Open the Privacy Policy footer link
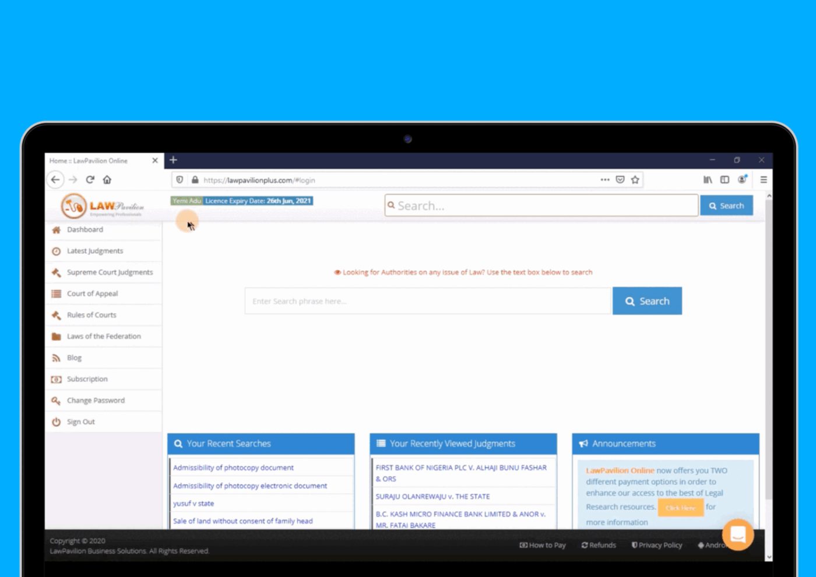This screenshot has width=816, height=577. coord(657,546)
